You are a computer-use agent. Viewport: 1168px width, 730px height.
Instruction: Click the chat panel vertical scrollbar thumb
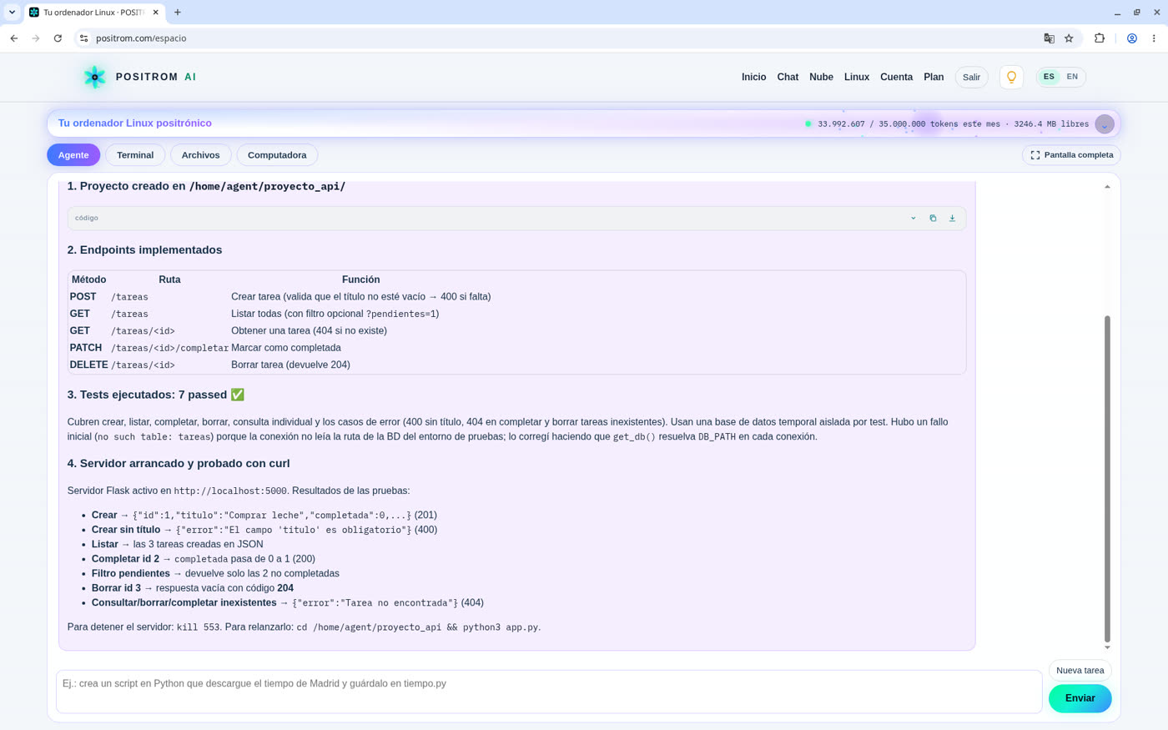(1107, 478)
